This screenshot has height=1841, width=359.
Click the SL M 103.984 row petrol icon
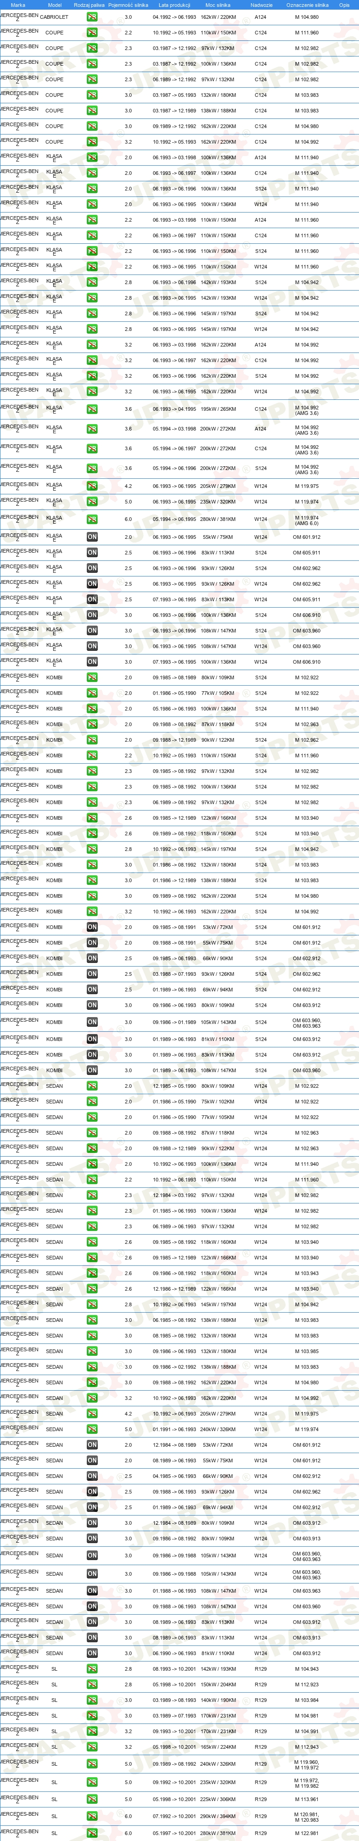click(x=92, y=1701)
